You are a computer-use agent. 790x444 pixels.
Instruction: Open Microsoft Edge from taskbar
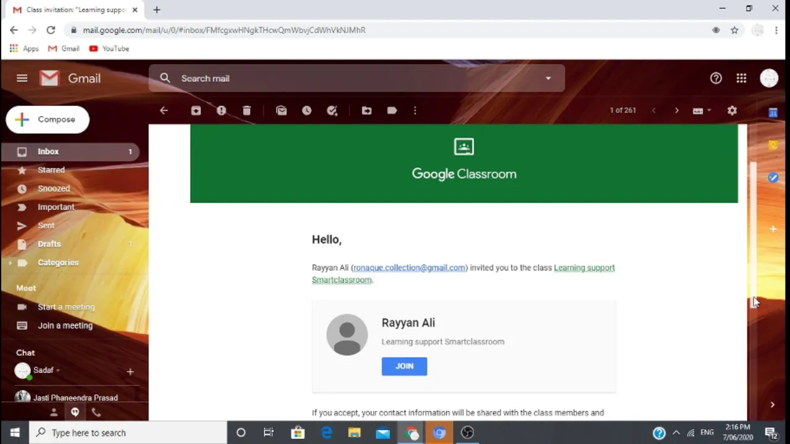[x=326, y=433]
